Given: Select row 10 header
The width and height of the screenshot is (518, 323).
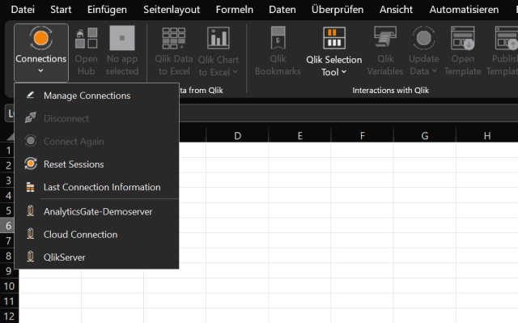Looking at the screenshot, I should click(x=9, y=286).
